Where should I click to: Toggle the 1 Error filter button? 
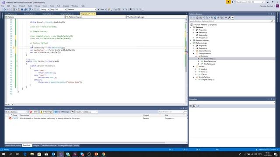tap(34, 112)
